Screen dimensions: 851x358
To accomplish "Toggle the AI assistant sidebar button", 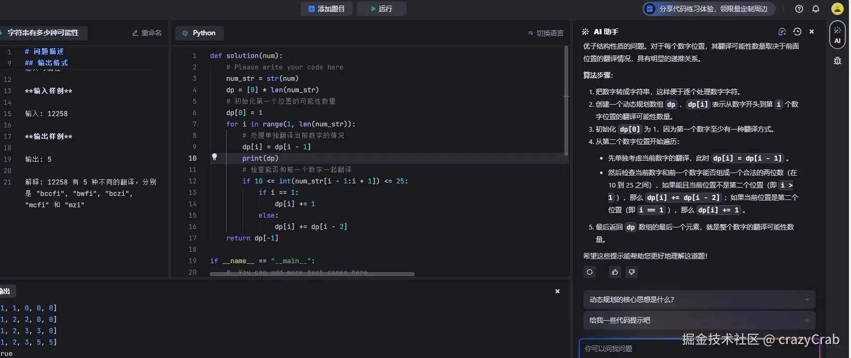I will pyautogui.click(x=838, y=35).
